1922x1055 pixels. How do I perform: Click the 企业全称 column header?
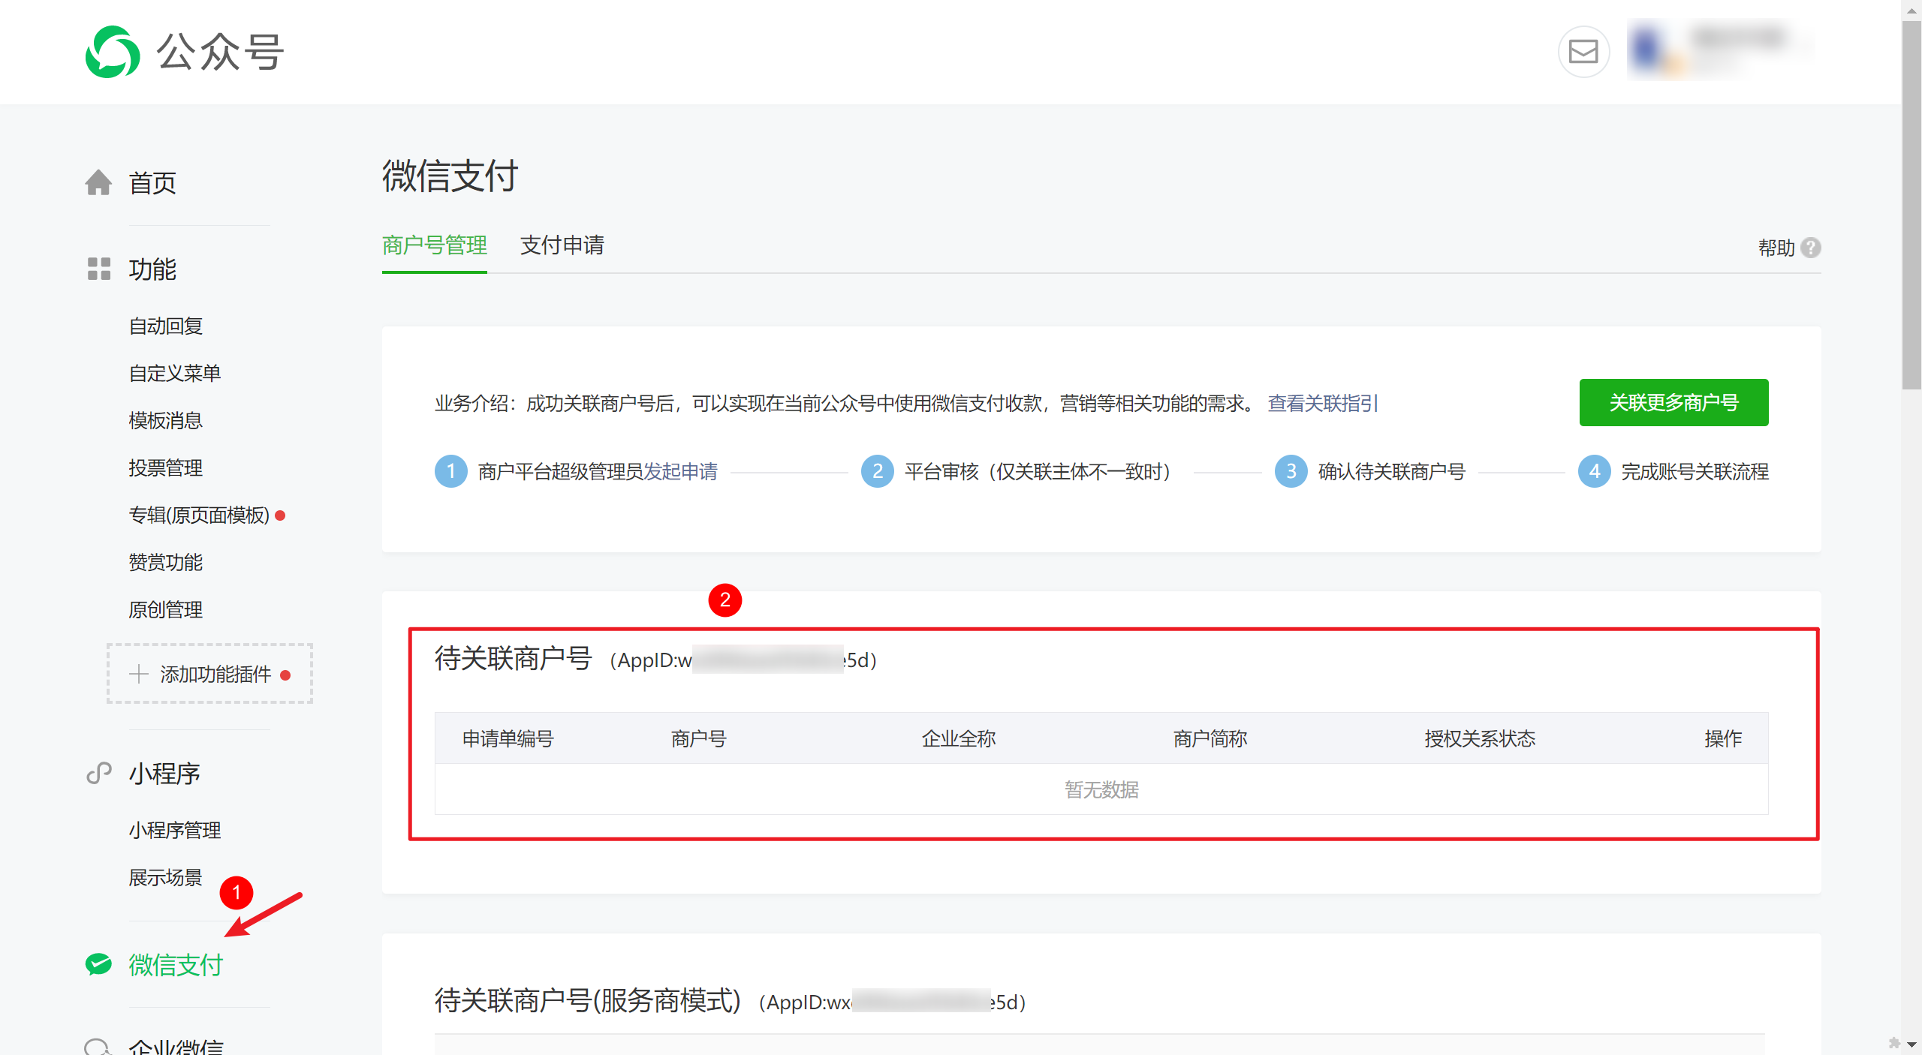[959, 739]
